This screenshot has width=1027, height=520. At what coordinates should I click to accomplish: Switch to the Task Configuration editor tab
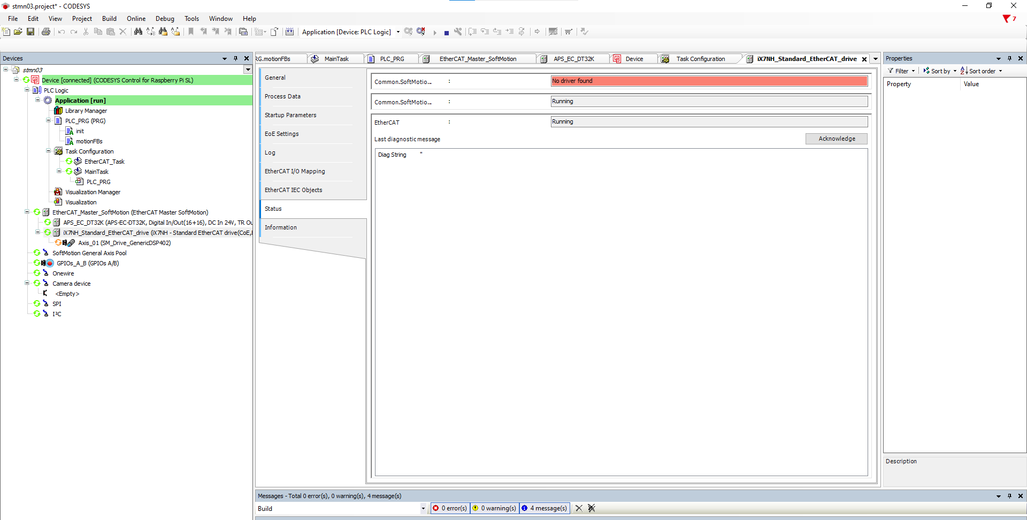(x=700, y=59)
